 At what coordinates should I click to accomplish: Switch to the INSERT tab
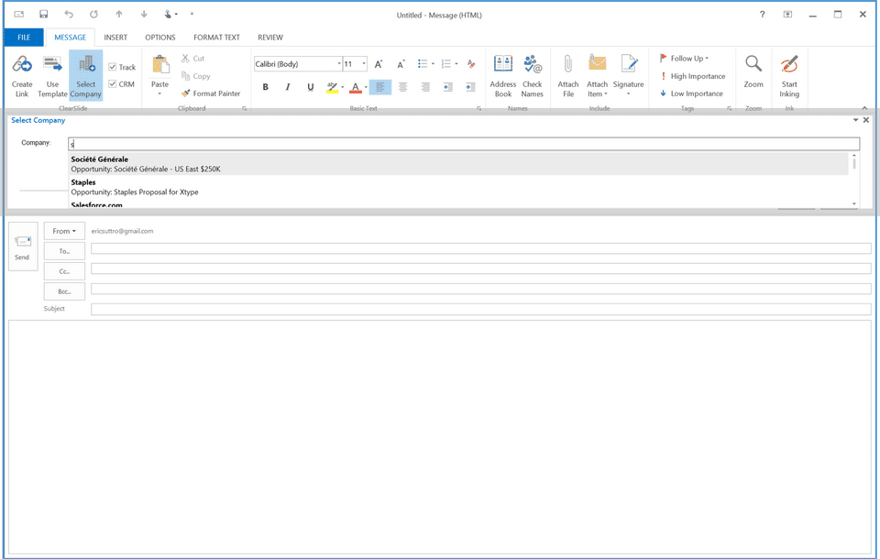[115, 37]
